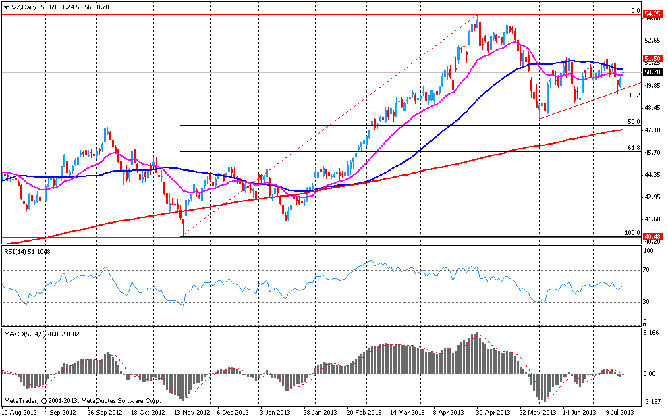Click the RSI scale value 70

click(x=646, y=270)
